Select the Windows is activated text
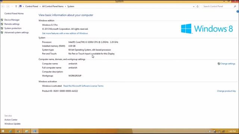 pyautogui.click(x=52, y=86)
